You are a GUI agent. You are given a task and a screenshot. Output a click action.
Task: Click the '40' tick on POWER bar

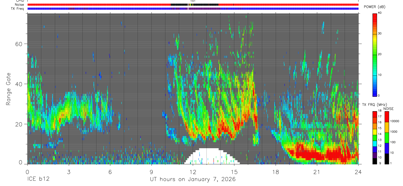pyautogui.click(x=380, y=13)
